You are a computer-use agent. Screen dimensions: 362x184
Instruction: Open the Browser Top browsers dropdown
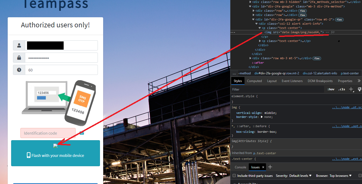coord(340,176)
